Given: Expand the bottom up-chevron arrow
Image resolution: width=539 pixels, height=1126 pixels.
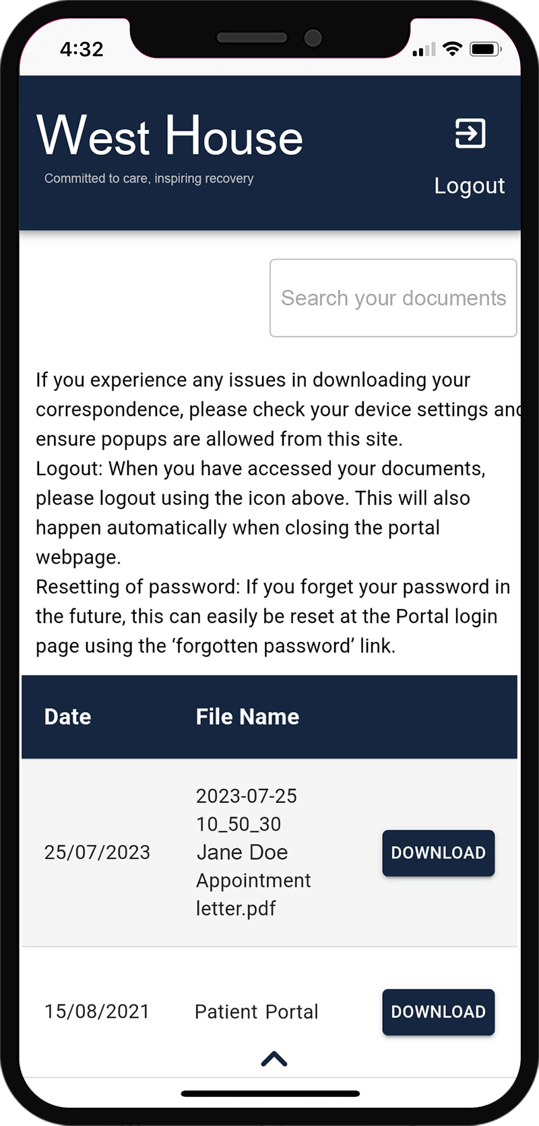Looking at the screenshot, I should [x=274, y=1059].
